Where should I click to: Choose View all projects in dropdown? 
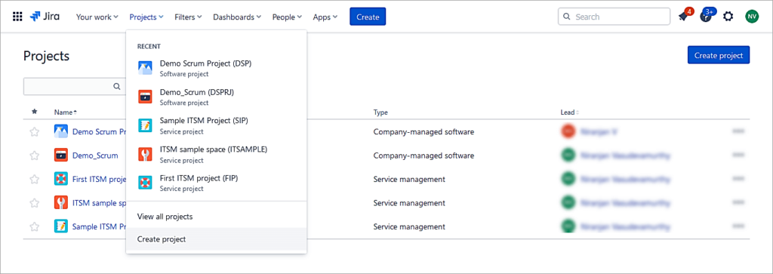217,217
